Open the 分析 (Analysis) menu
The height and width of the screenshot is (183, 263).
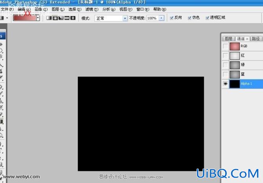tap(109, 9)
